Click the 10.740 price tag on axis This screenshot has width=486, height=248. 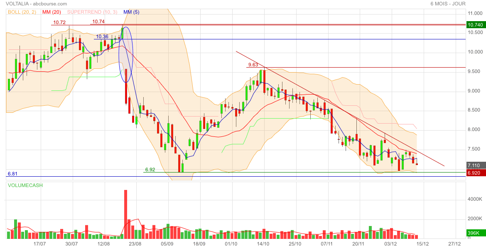coord(476,25)
